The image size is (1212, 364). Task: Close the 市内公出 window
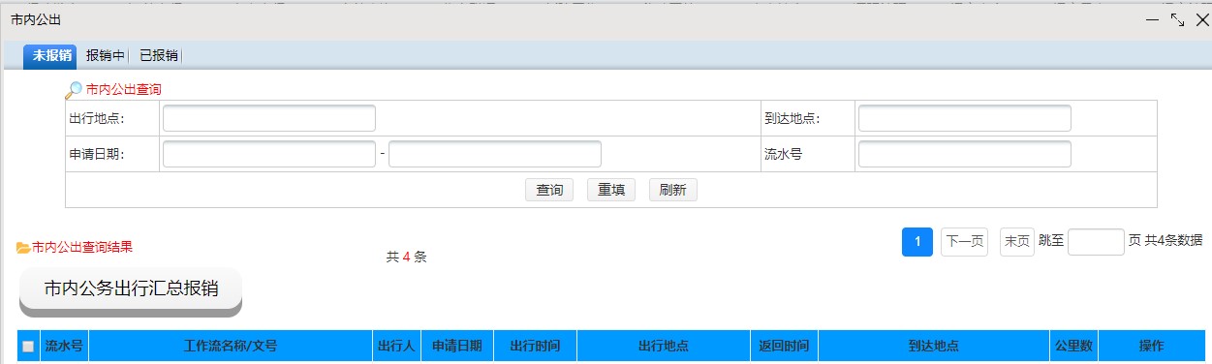tap(1201, 19)
